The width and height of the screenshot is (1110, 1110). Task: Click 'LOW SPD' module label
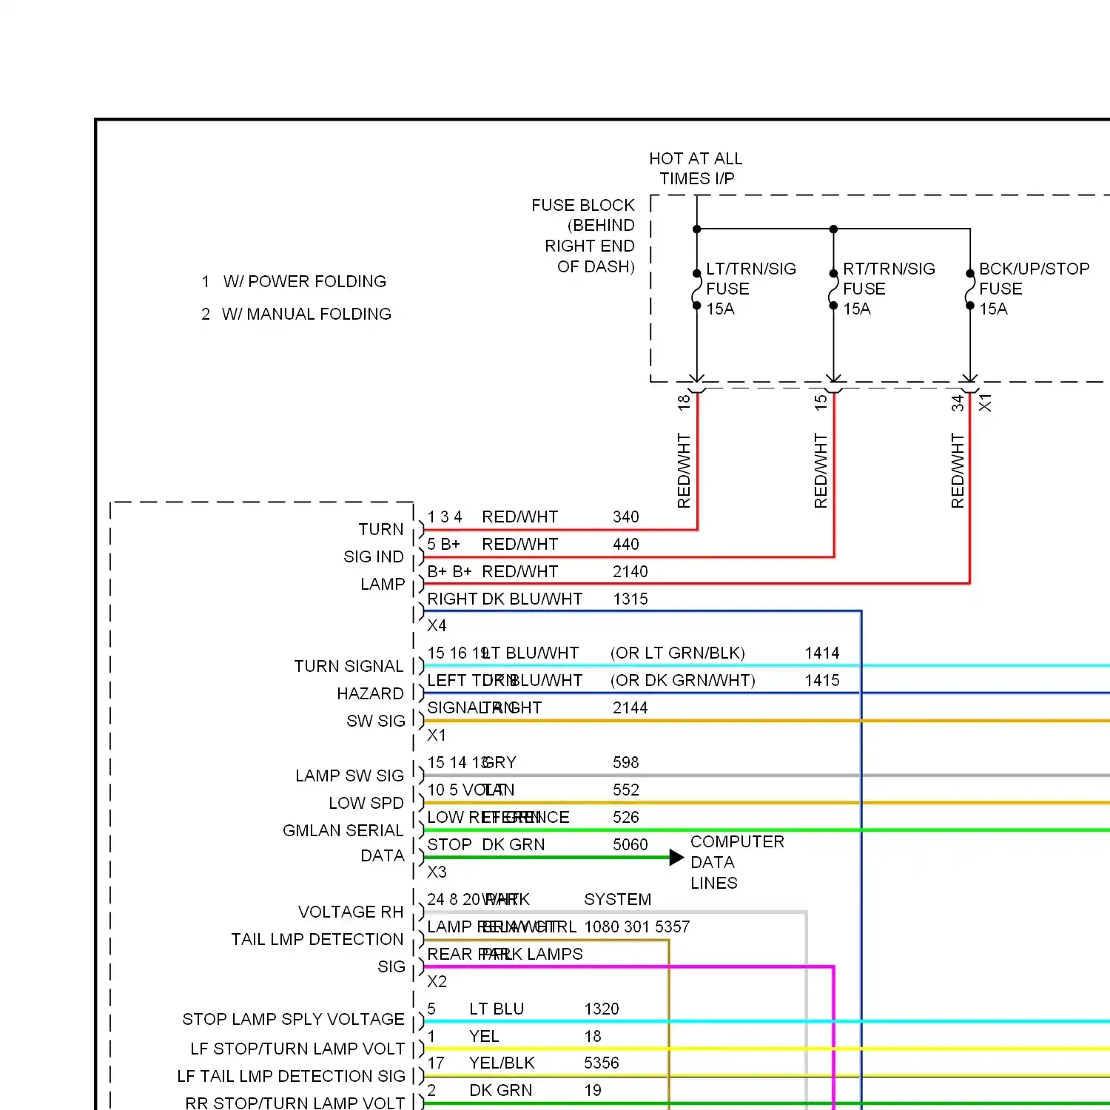(x=366, y=803)
